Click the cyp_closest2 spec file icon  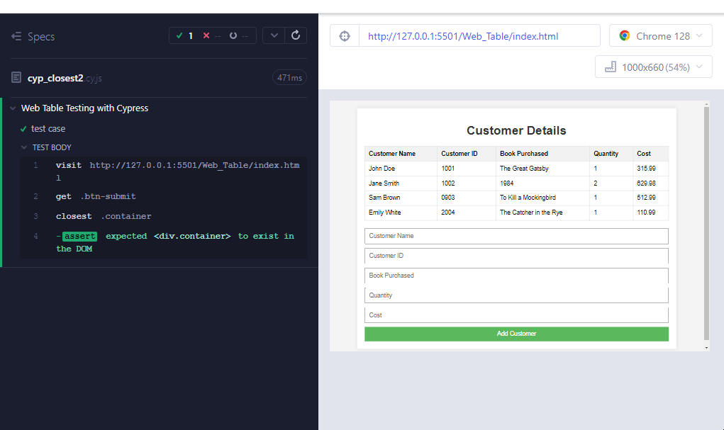16,77
